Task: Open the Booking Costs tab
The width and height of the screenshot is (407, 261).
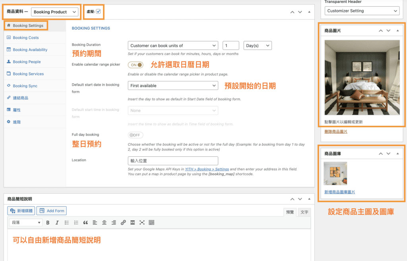Action: coord(26,38)
